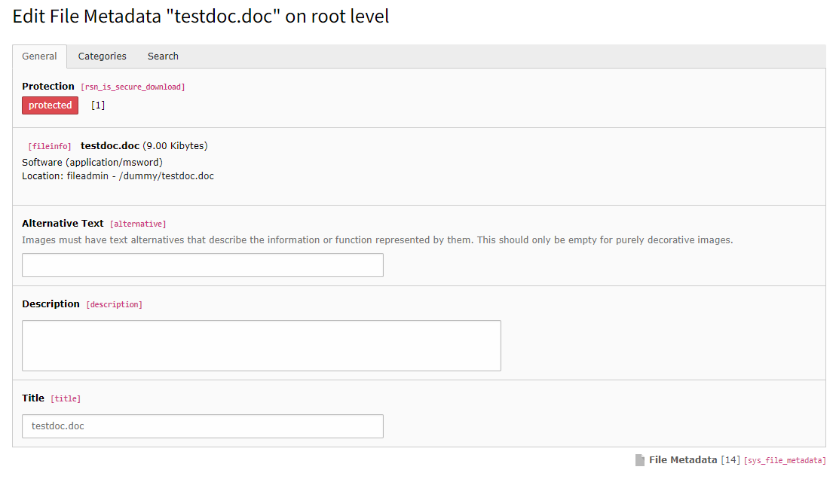Click the [sys_file_metadata] table name tag

click(x=785, y=460)
